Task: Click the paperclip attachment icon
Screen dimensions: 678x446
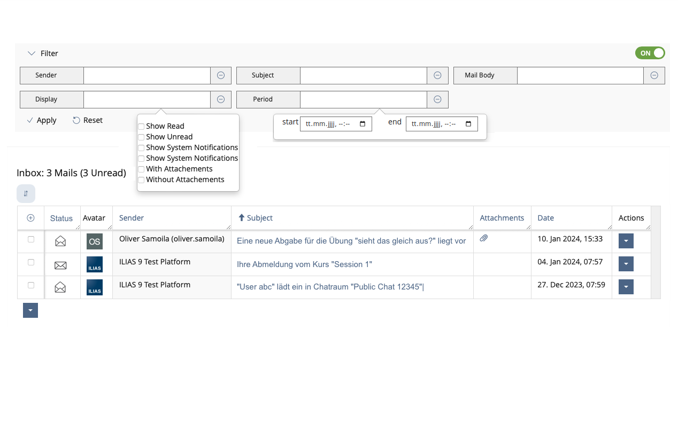Action: point(484,238)
